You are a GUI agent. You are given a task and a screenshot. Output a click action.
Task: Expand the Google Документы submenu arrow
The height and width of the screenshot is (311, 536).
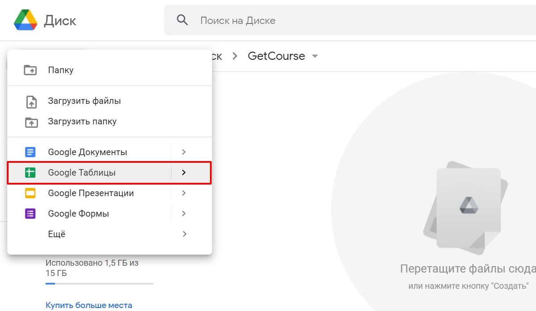[184, 152]
